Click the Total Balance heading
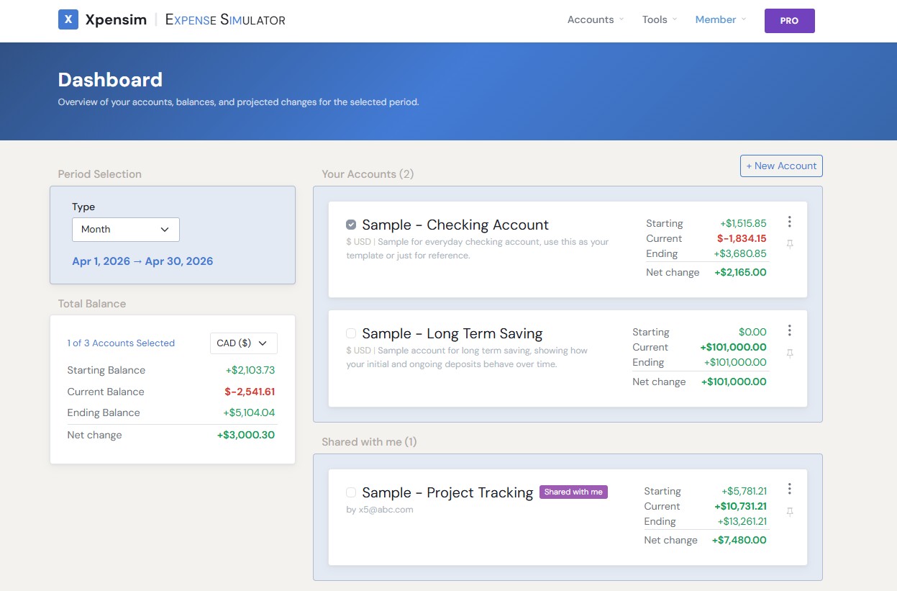This screenshot has height=591, width=897. tap(91, 304)
